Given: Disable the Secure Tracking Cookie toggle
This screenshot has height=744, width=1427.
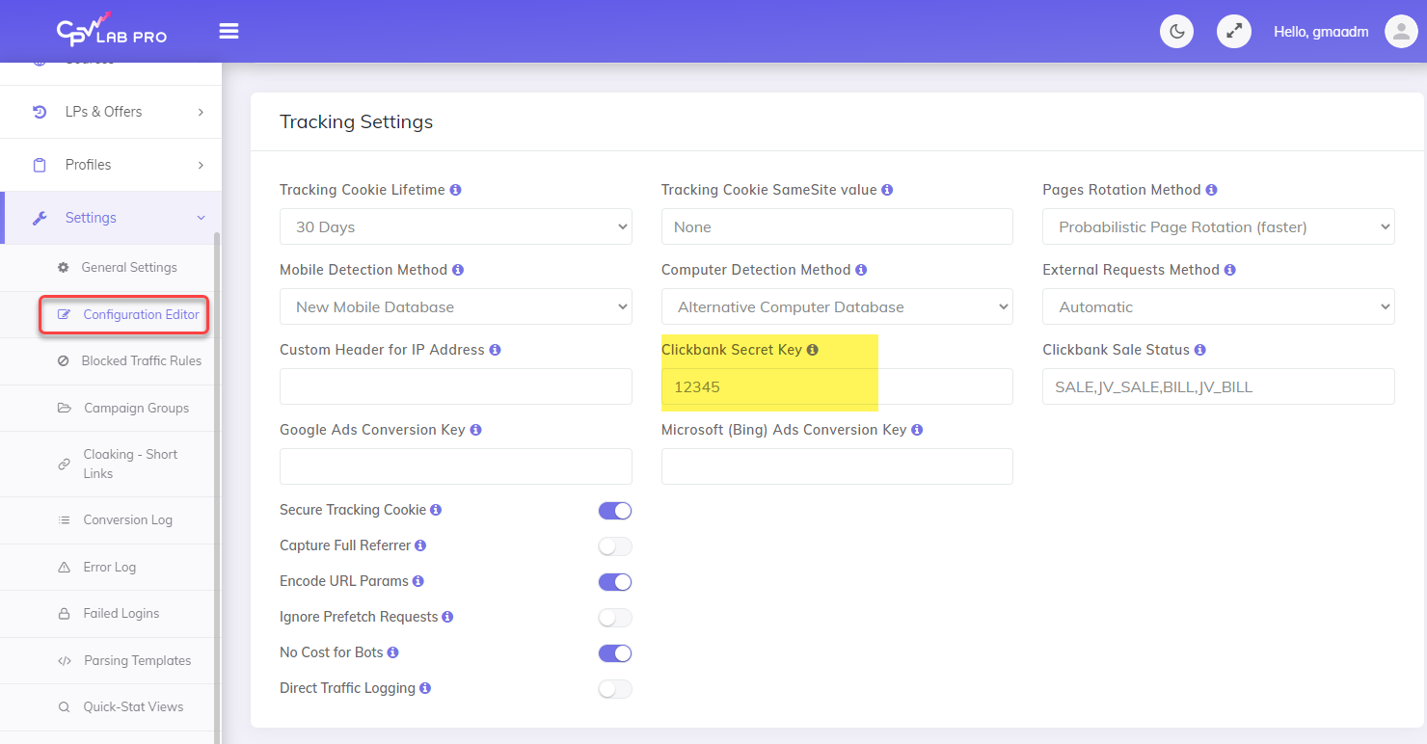Looking at the screenshot, I should coord(615,511).
